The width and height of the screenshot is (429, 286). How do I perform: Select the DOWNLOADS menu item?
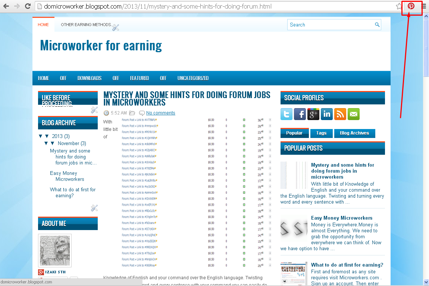(89, 78)
